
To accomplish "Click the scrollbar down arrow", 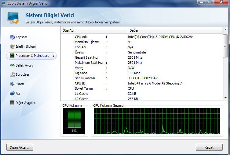I will 225,98.
